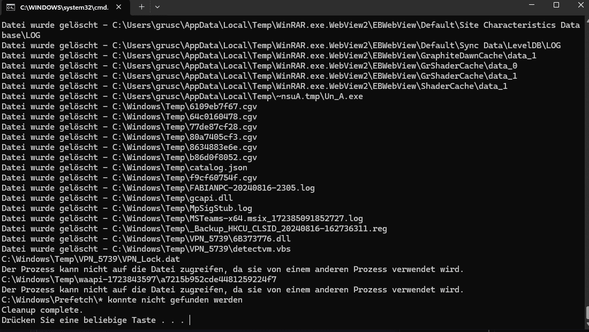Open a new terminal tab
The height and width of the screenshot is (332, 589).
141,7
